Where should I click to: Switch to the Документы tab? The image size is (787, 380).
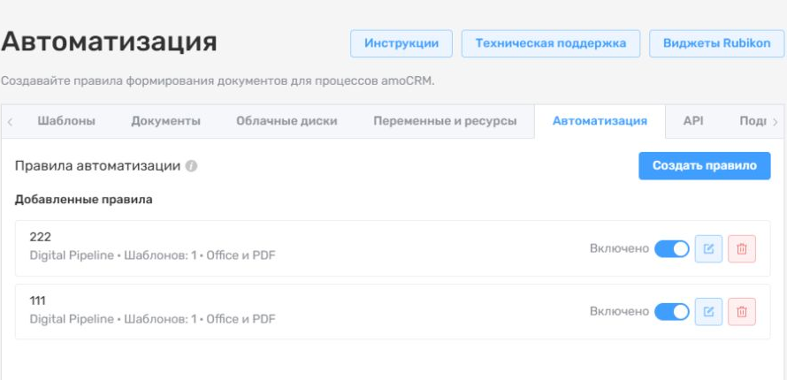click(165, 121)
